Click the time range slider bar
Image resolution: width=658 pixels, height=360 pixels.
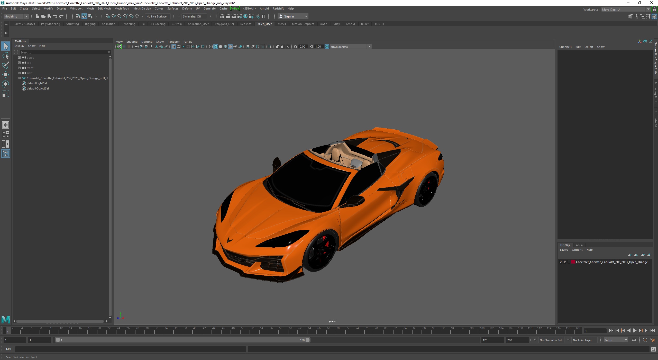coord(182,340)
